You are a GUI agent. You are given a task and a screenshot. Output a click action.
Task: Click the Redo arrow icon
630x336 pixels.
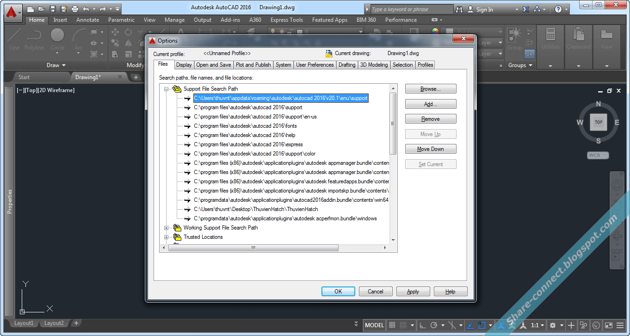(103, 9)
